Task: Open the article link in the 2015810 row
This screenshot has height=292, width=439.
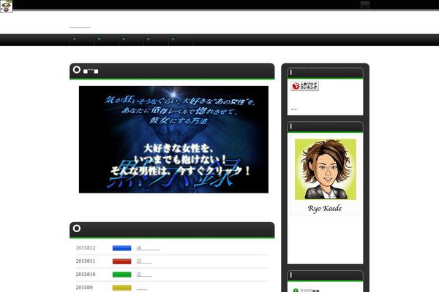Action: point(144,274)
